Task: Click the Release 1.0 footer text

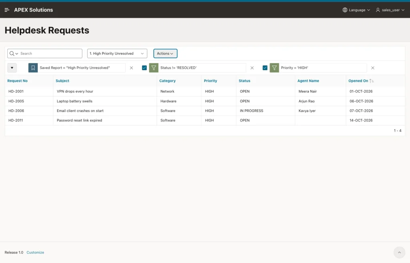Action: tap(14, 252)
